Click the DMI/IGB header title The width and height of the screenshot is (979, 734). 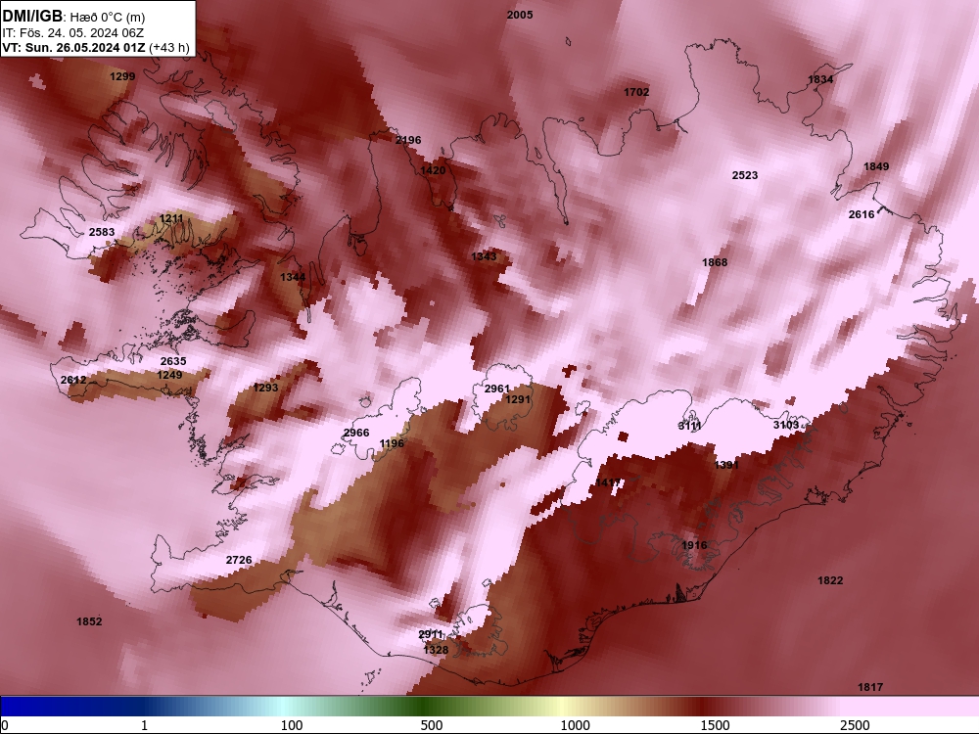click(x=32, y=17)
